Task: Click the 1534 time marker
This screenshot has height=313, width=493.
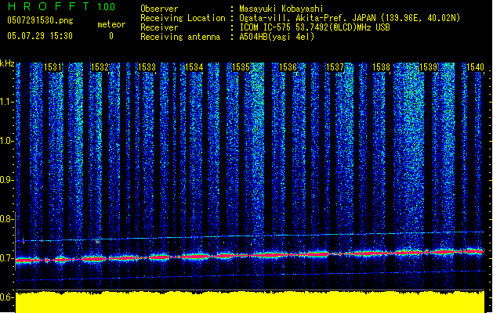Action: click(x=194, y=67)
